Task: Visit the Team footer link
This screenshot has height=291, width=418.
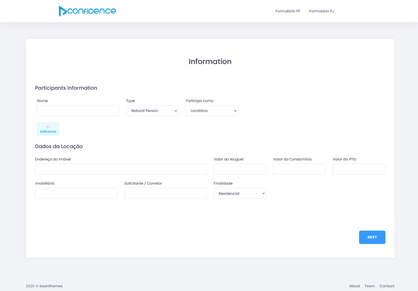Action: (370, 286)
